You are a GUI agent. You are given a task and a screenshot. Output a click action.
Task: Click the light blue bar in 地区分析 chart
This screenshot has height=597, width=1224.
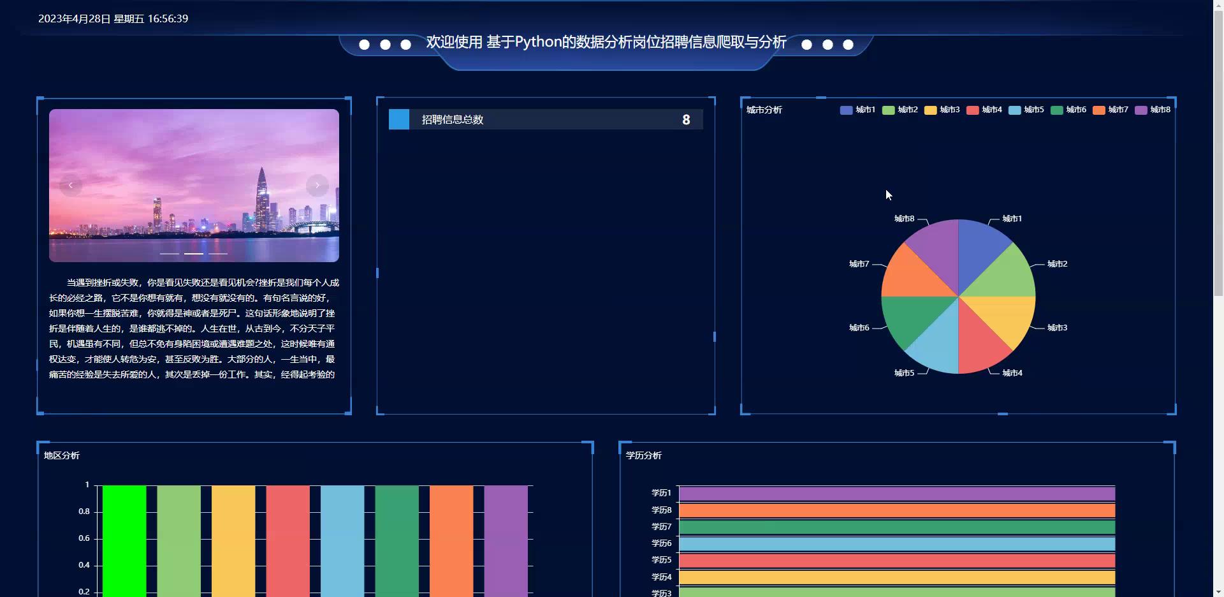[342, 541]
